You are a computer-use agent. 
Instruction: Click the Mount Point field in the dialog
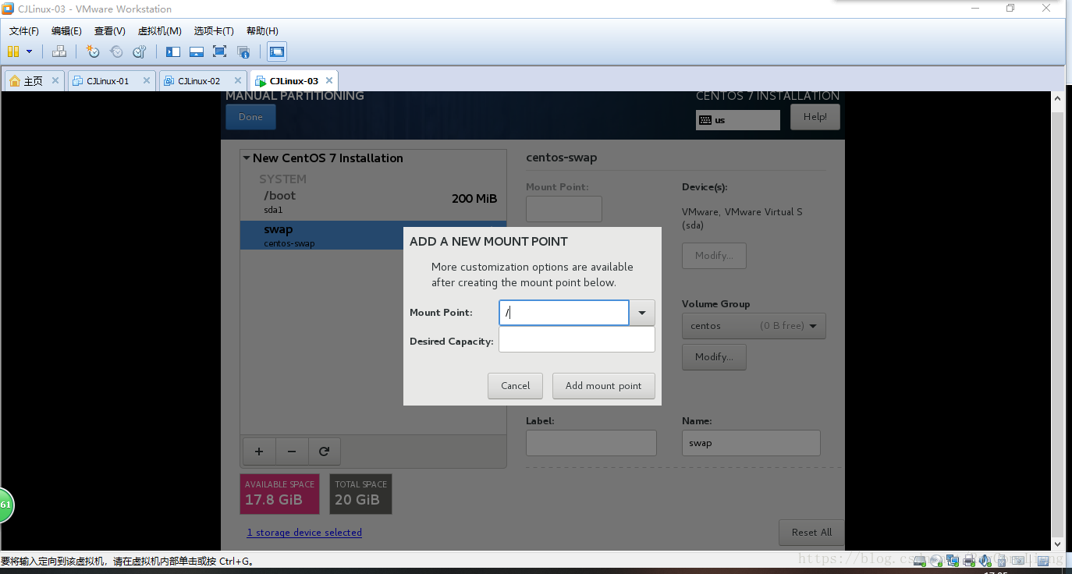click(x=563, y=313)
